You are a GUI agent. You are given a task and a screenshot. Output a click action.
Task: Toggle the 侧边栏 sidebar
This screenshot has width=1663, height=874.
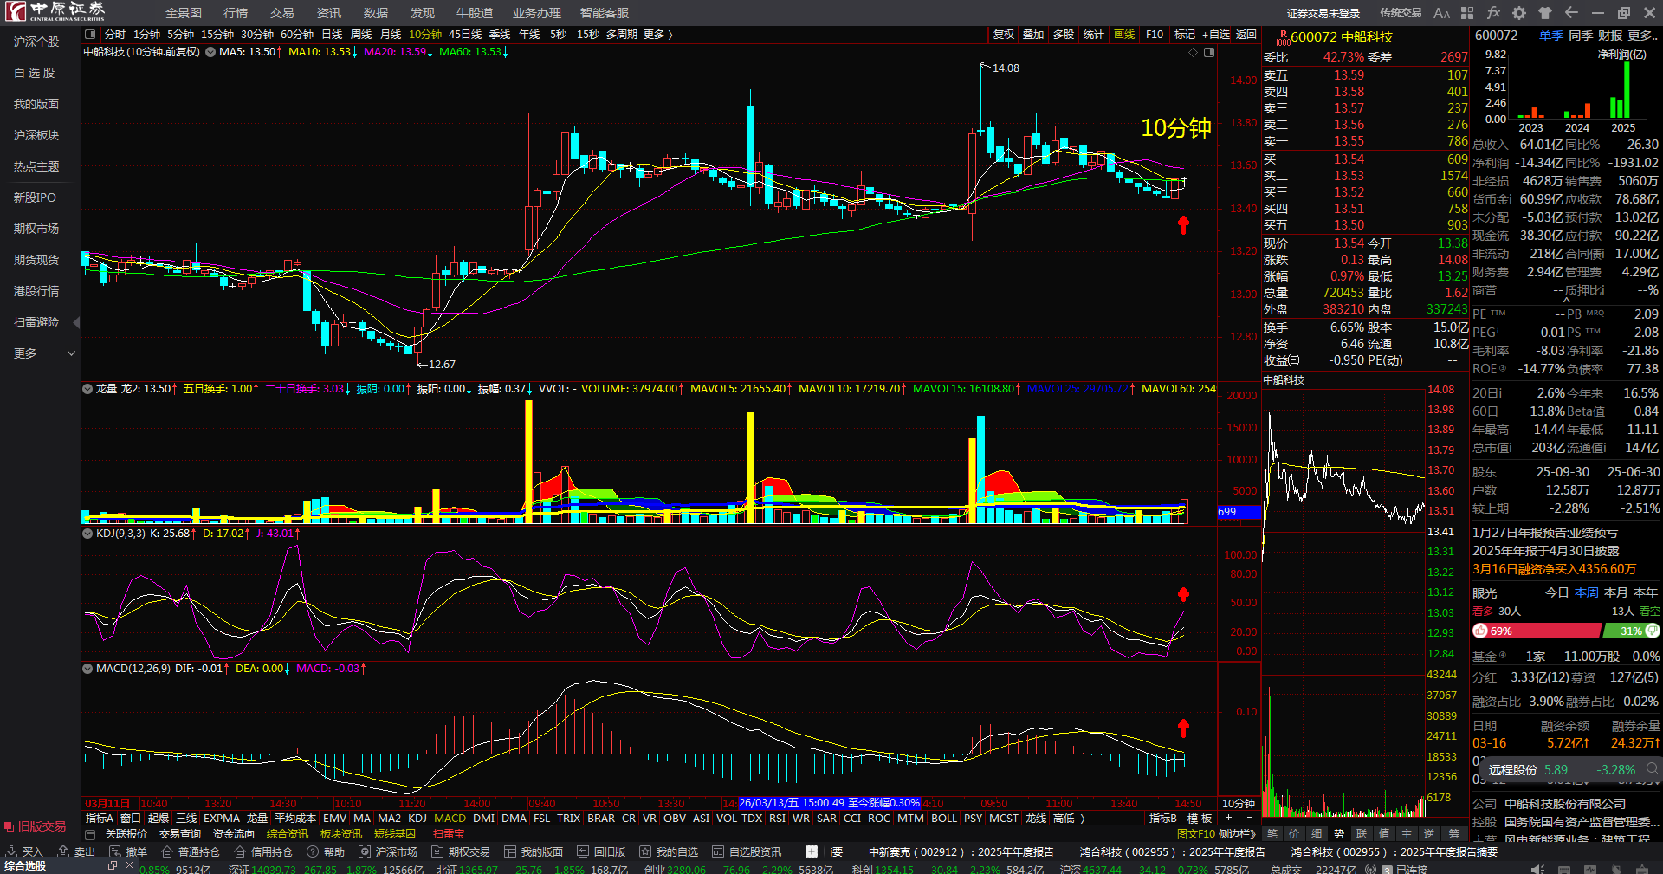click(x=1237, y=834)
